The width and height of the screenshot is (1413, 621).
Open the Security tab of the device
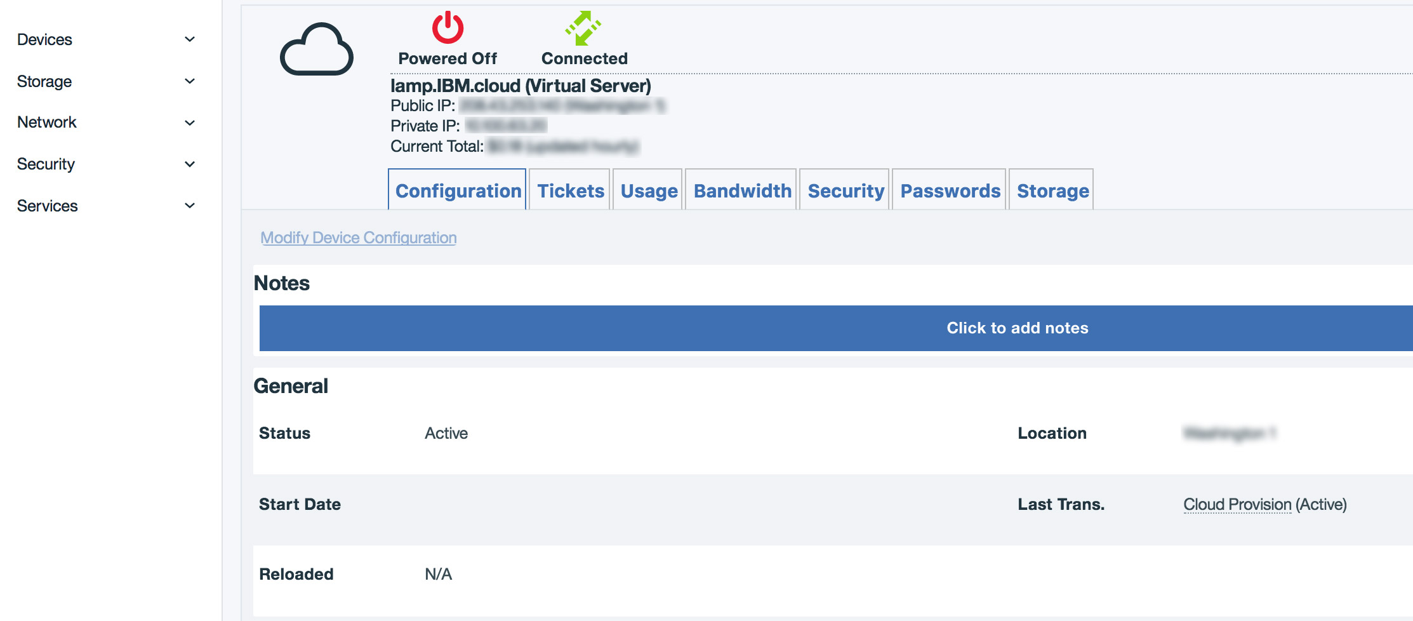coord(845,190)
